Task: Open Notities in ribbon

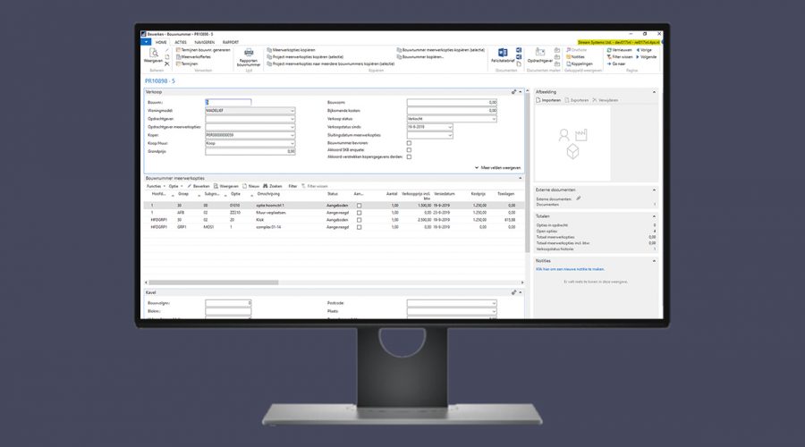Action: (575, 57)
